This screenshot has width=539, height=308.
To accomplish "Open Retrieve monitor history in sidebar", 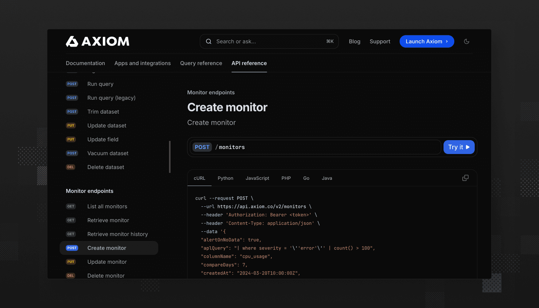I will (117, 234).
